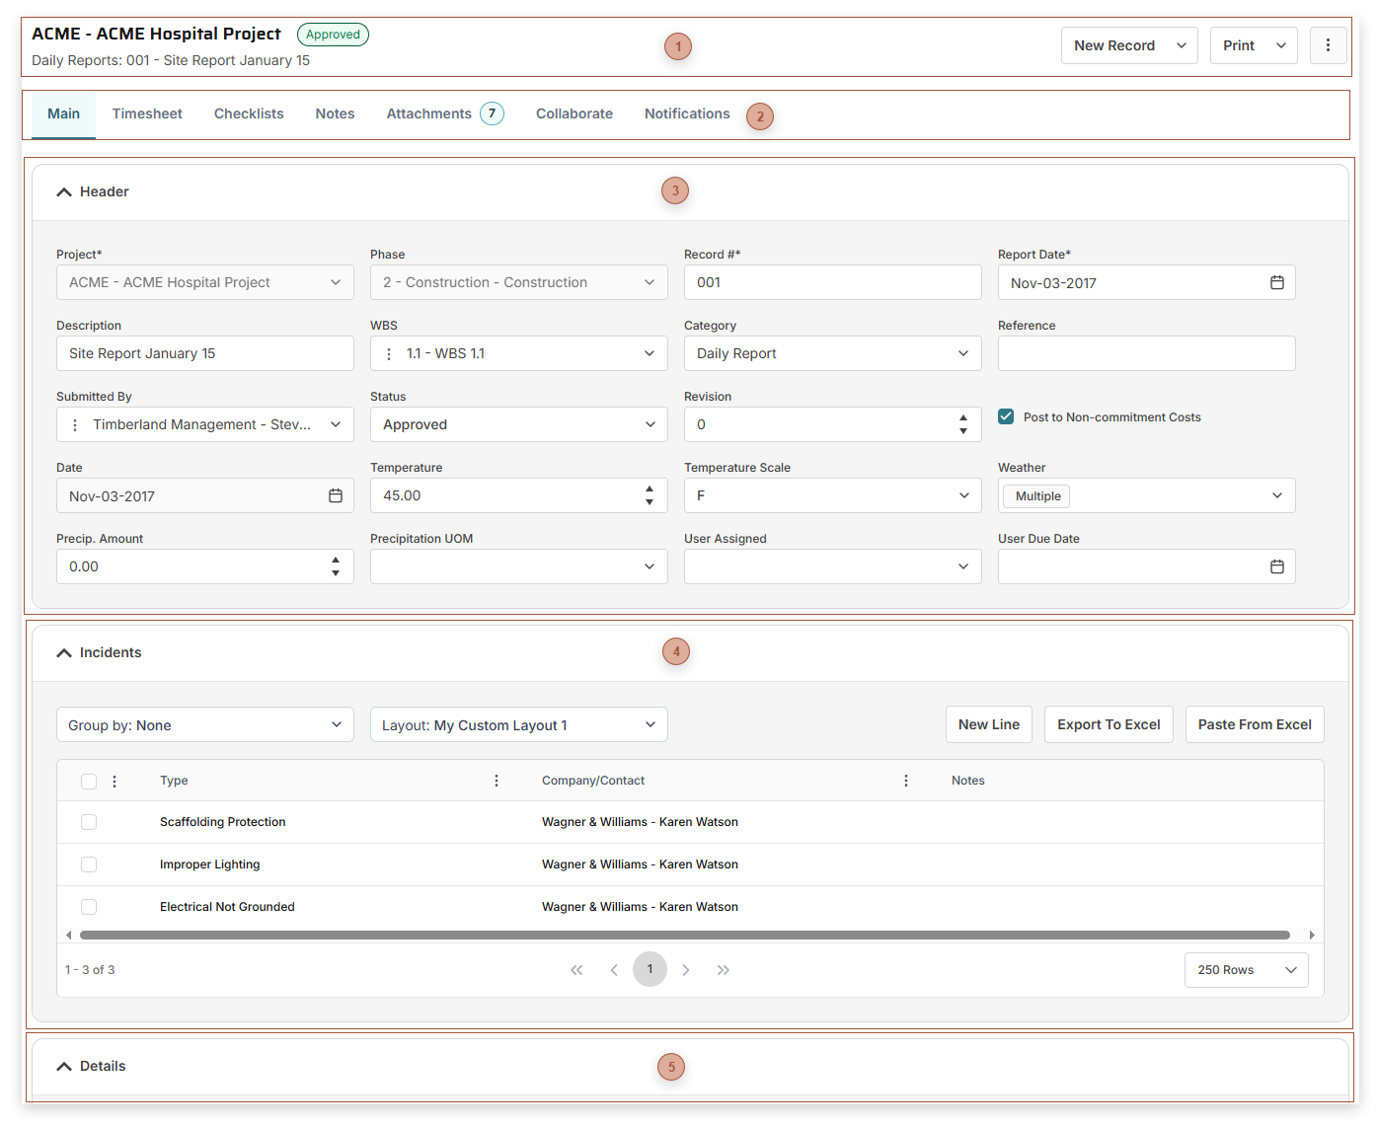This screenshot has height=1127, width=1378.
Task: Click the New Line button
Action: 988,724
